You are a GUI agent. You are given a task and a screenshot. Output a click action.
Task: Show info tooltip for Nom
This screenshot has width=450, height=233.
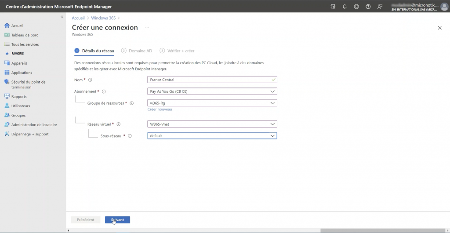(90, 80)
